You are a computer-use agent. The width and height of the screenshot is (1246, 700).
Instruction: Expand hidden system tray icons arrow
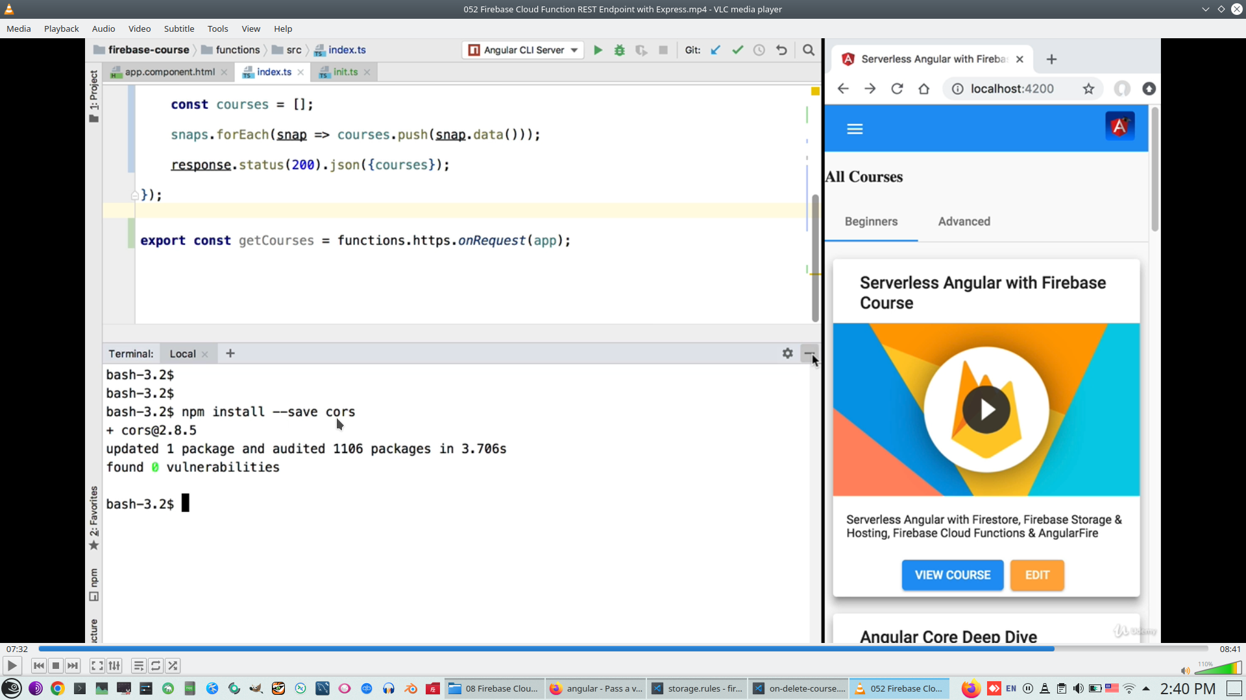click(x=1146, y=688)
